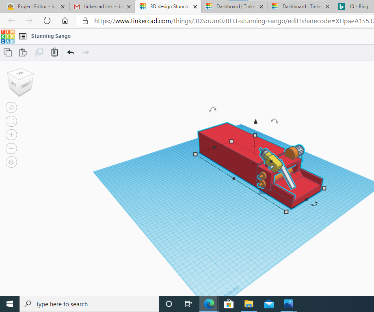Click the Tinkercad logo to leave editor

click(7, 36)
